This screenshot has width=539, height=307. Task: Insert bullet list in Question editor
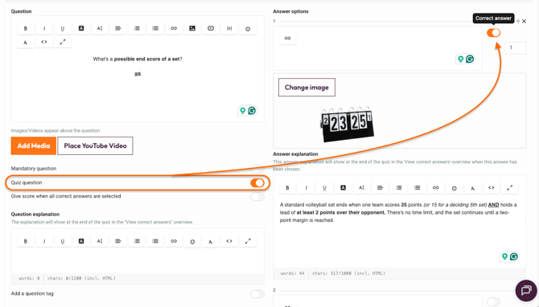tap(155, 28)
